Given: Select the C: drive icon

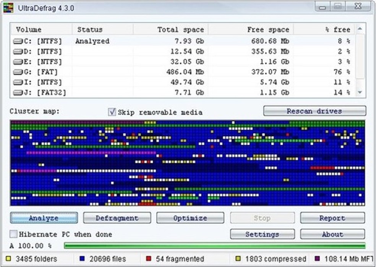Looking at the screenshot, I should click(x=18, y=41).
